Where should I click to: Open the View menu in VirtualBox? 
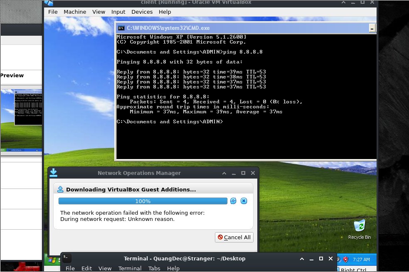point(99,12)
